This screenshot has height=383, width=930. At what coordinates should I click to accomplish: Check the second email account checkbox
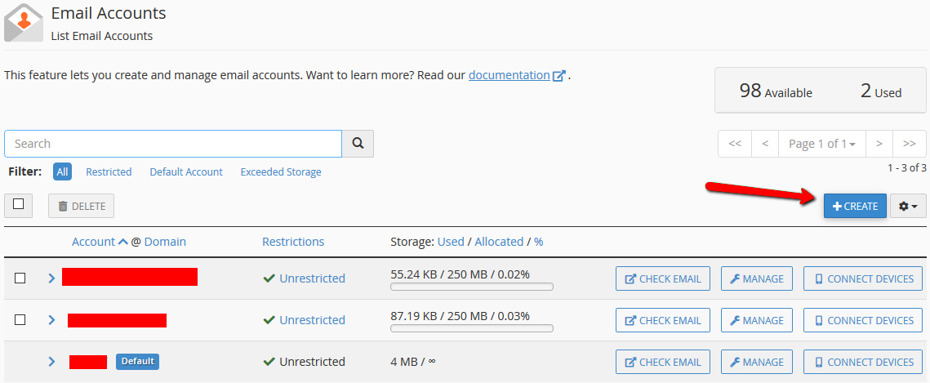point(20,320)
